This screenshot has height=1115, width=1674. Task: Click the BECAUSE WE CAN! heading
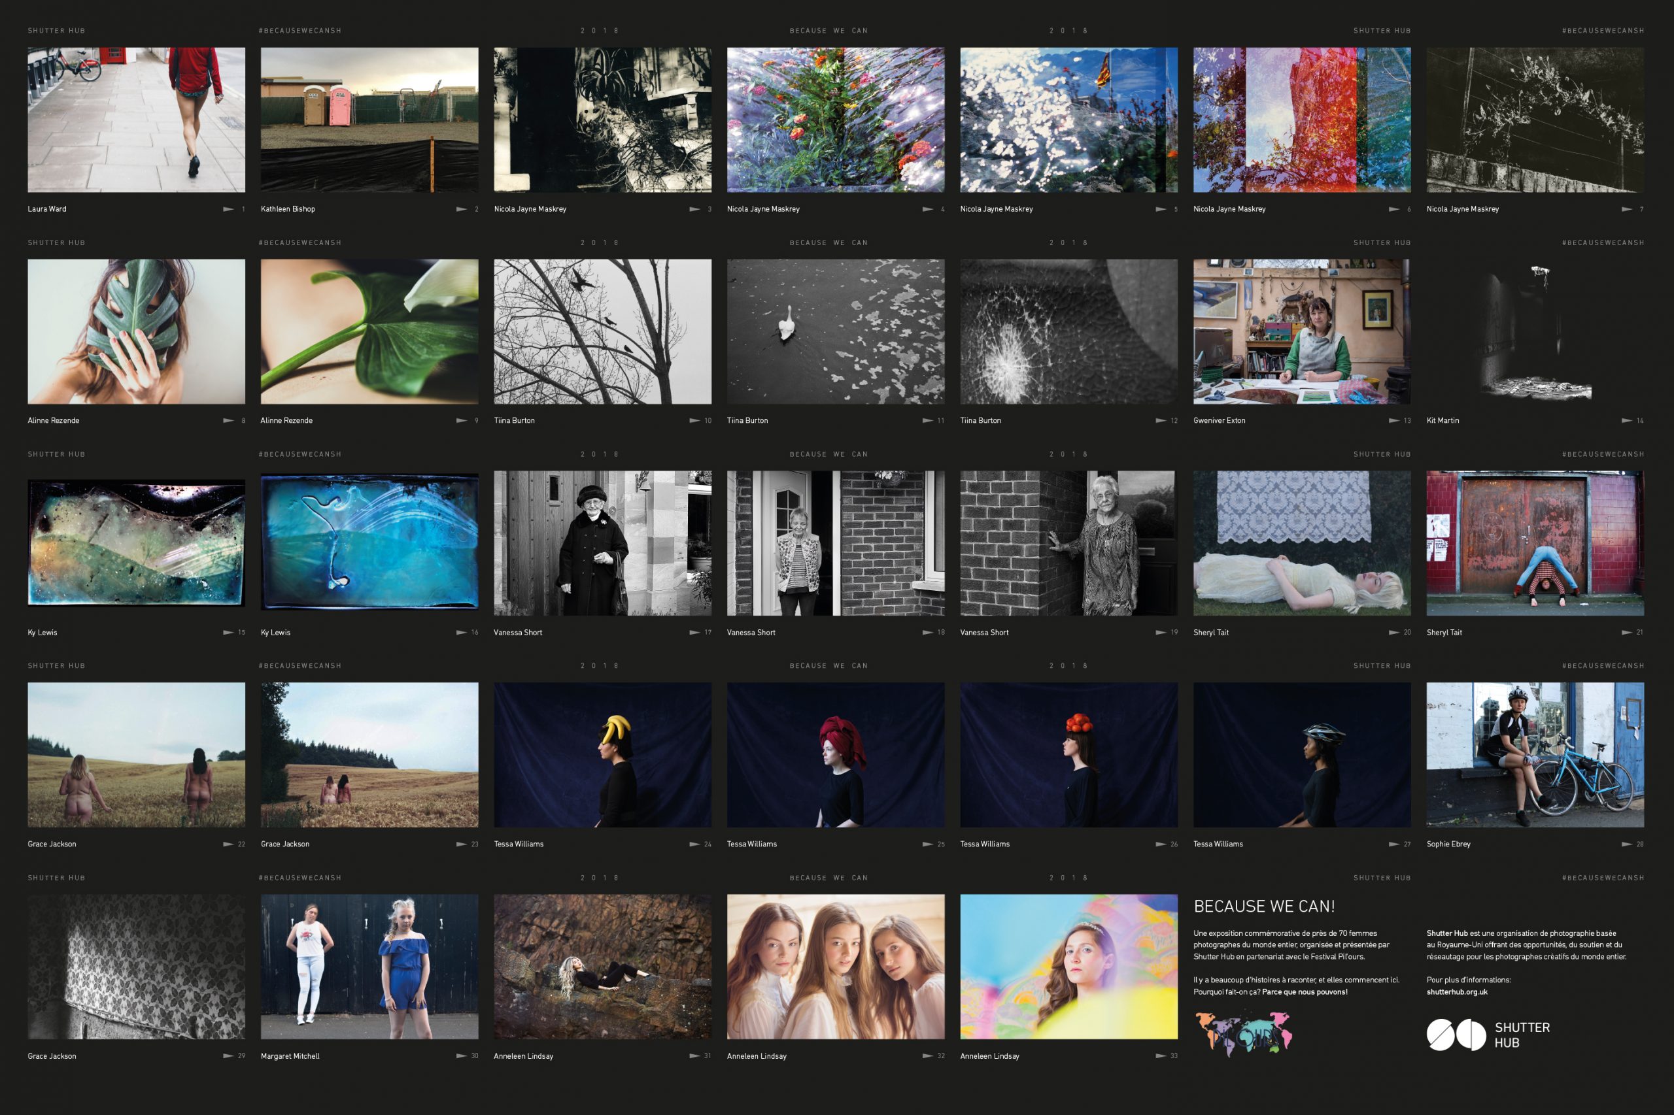click(1263, 907)
